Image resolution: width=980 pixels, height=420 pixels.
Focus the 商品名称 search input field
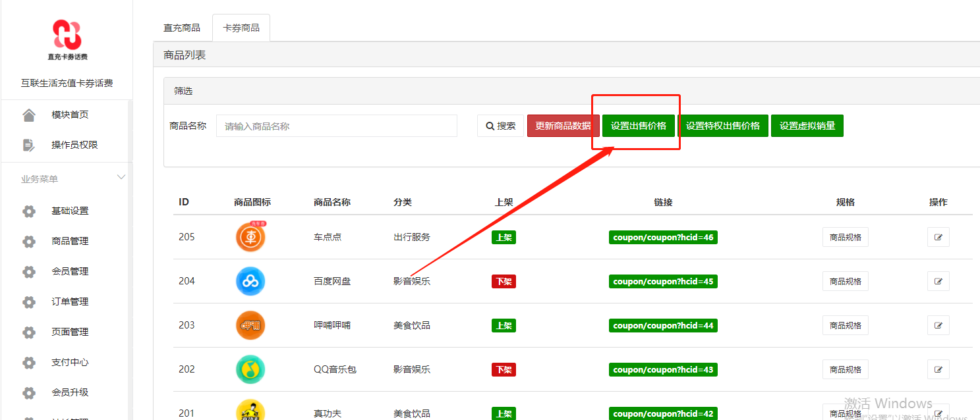pos(337,126)
